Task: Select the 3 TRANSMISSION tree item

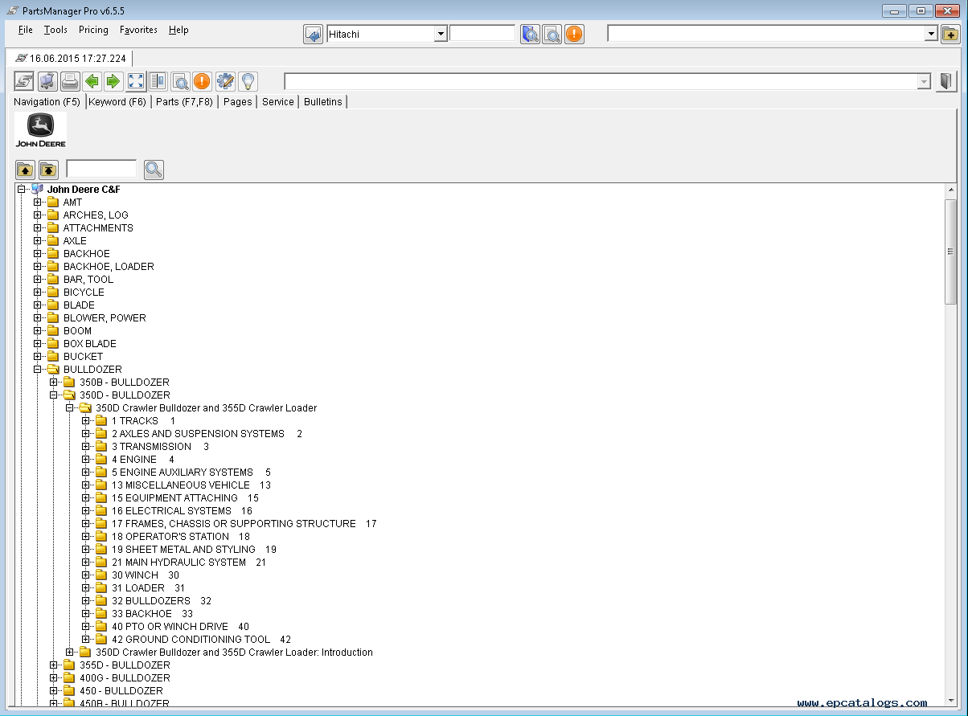Action: click(x=160, y=447)
